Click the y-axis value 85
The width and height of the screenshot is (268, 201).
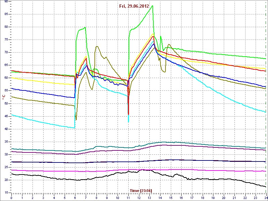6,14
